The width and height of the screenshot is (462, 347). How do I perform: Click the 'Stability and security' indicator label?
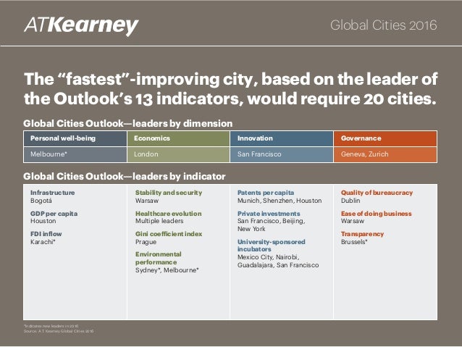pyautogui.click(x=169, y=193)
